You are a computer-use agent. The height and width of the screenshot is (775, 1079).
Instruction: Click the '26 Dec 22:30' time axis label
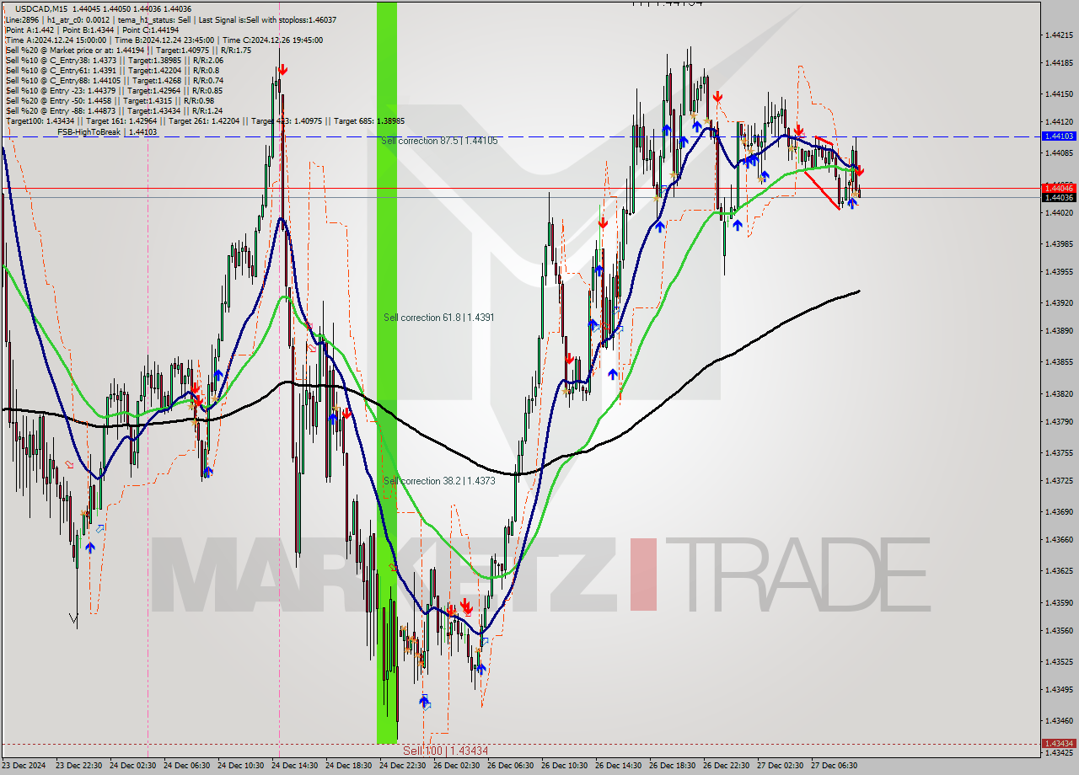pos(727,766)
